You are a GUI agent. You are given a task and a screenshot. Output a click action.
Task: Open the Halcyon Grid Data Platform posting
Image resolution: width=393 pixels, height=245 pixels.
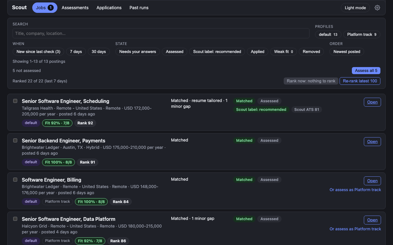click(x=372, y=220)
